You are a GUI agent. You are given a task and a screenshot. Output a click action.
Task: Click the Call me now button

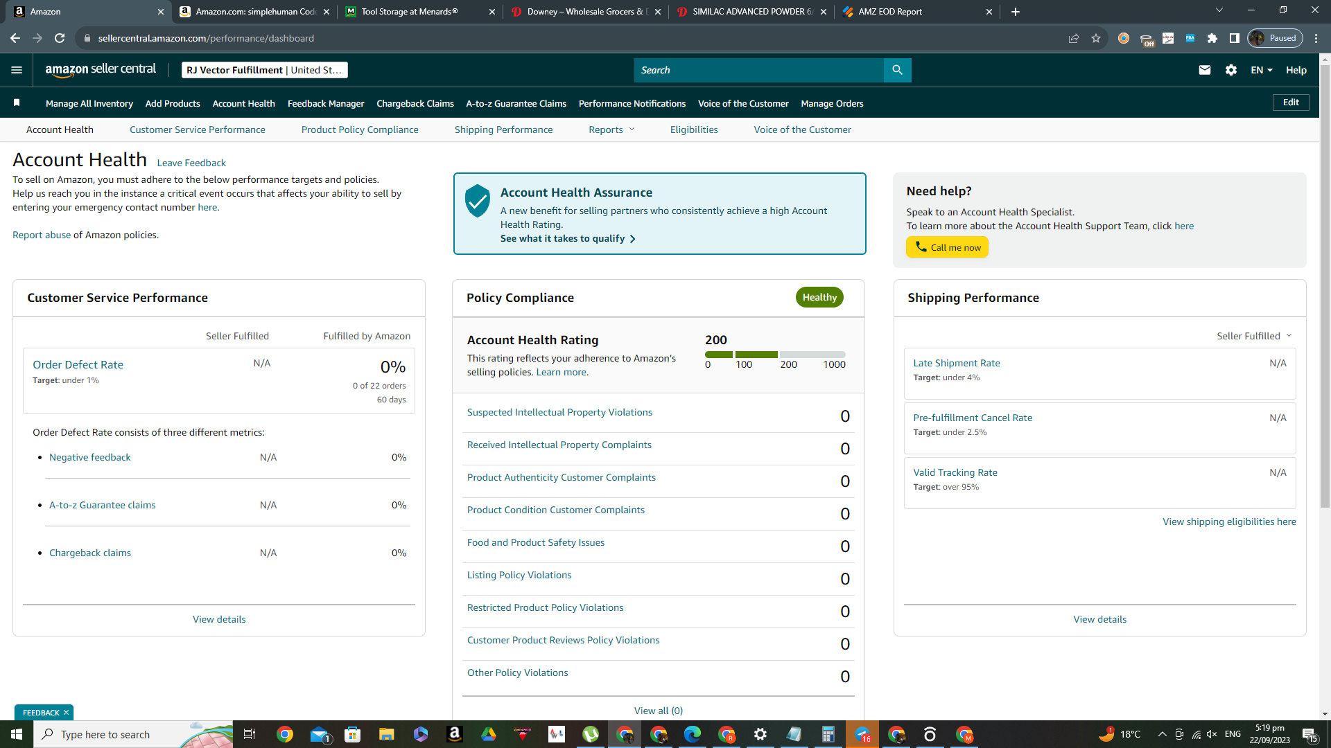[x=947, y=247]
